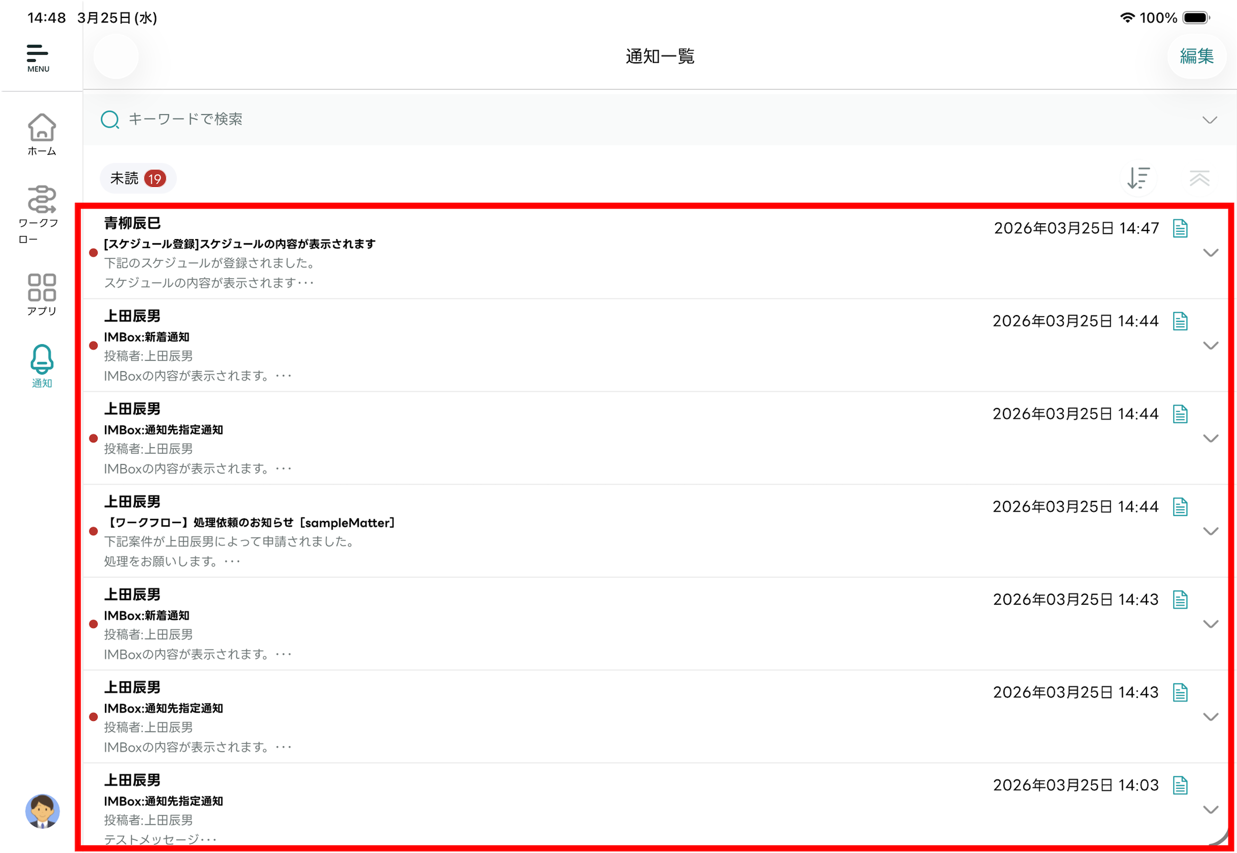1237x853 pixels.
Task: Expand the schedule registration notification chevron
Action: (x=1210, y=253)
